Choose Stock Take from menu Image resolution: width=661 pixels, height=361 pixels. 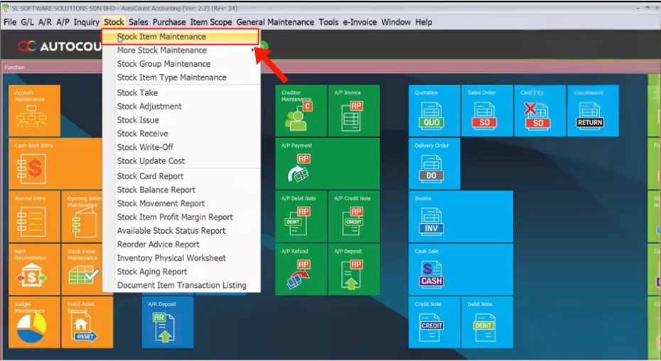[181, 93]
